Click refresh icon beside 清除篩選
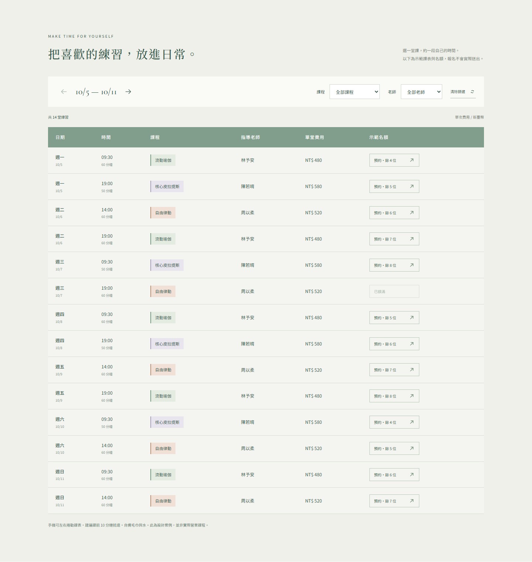The width and height of the screenshot is (532, 562). point(472,92)
